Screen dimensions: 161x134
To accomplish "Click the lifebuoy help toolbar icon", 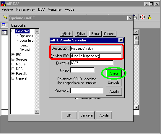I will coord(142,17).
